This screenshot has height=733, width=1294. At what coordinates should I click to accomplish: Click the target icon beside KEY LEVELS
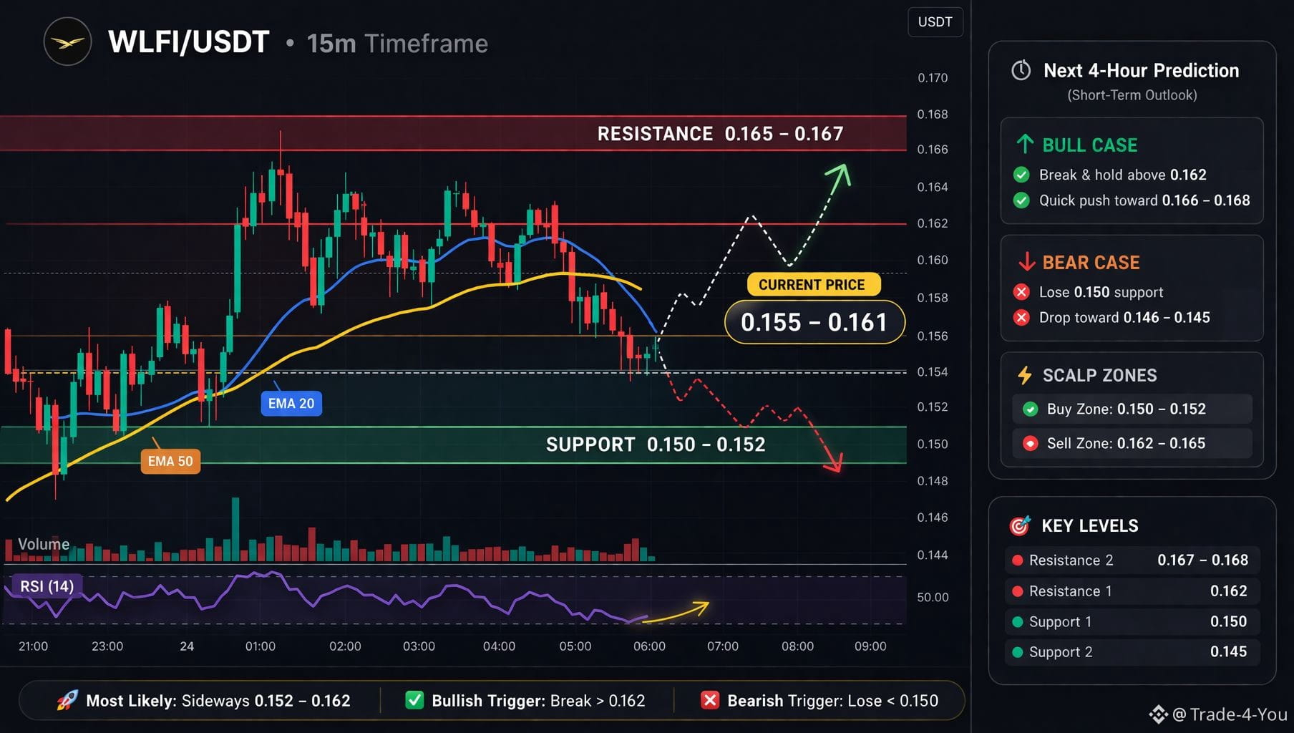tap(1020, 525)
